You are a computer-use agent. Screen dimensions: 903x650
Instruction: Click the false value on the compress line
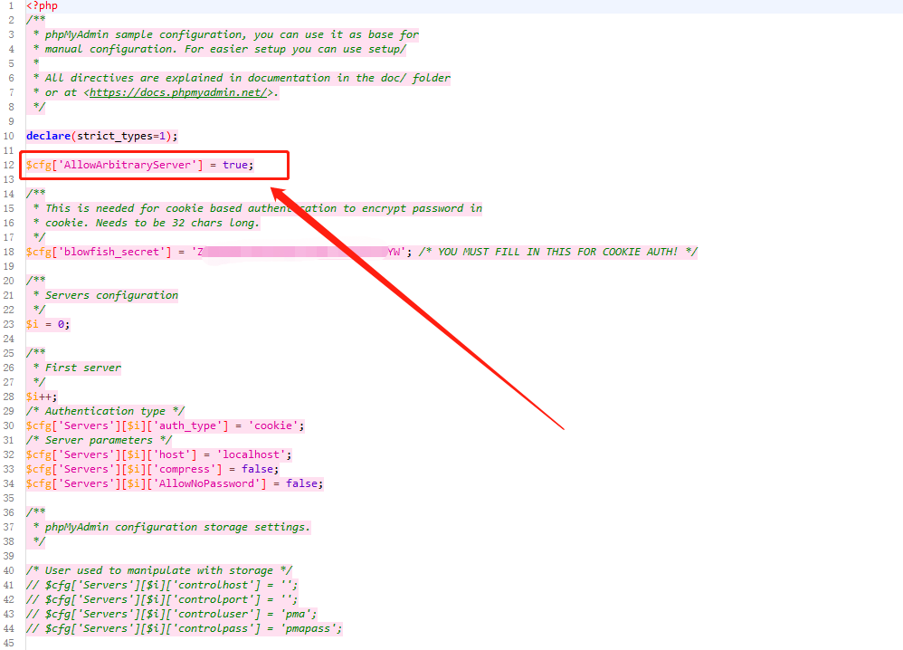point(258,469)
